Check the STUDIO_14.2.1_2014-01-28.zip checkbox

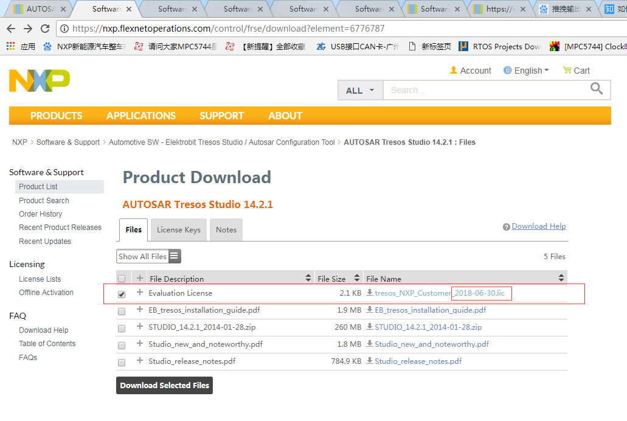pyautogui.click(x=122, y=328)
